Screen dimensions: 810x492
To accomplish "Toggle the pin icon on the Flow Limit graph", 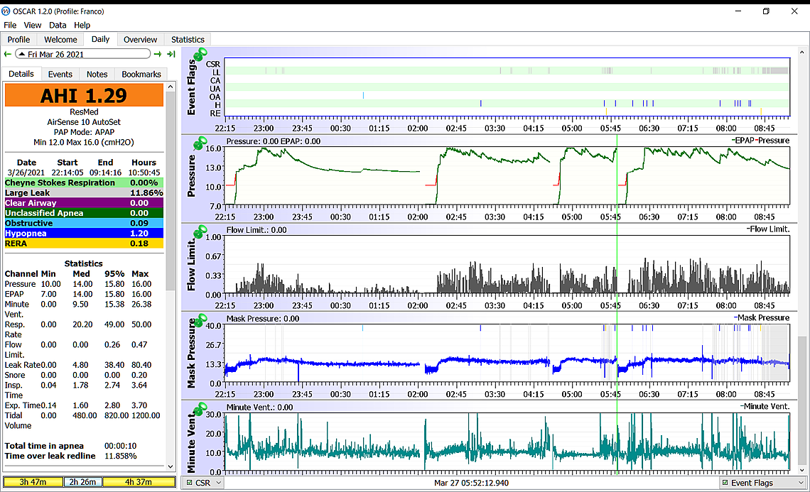I will point(200,231).
